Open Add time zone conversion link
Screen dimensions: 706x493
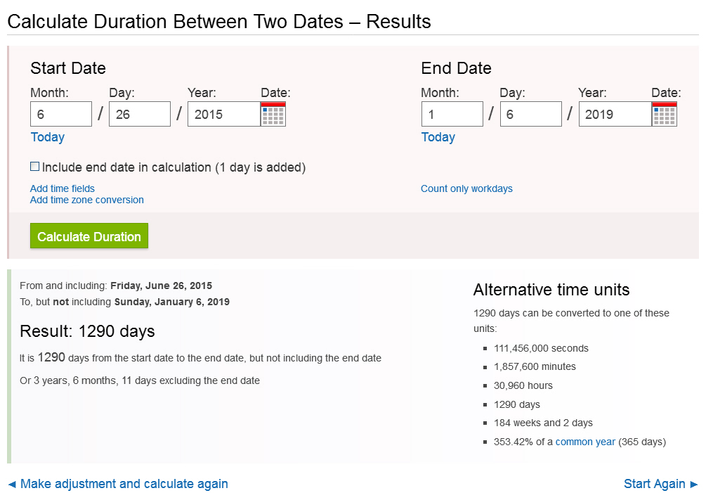point(86,200)
